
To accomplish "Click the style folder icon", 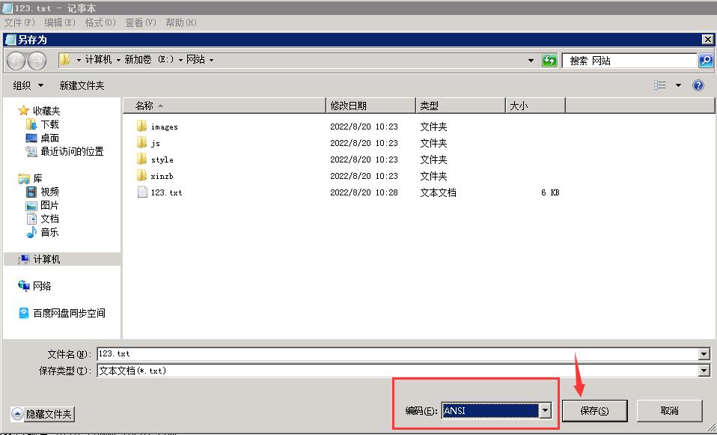I will pyautogui.click(x=141, y=159).
